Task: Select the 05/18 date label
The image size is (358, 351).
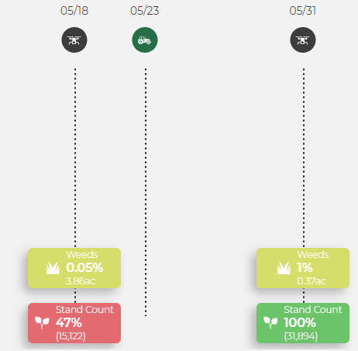Action: [x=74, y=11]
